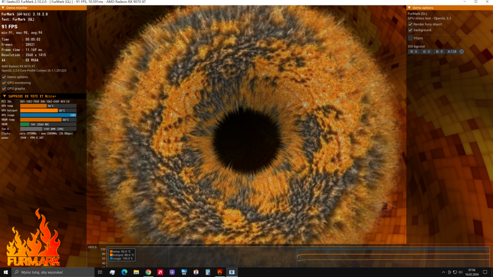Click the search magnifier in taskbar search
This screenshot has width=493, height=277.
pyautogui.click(x=16, y=272)
